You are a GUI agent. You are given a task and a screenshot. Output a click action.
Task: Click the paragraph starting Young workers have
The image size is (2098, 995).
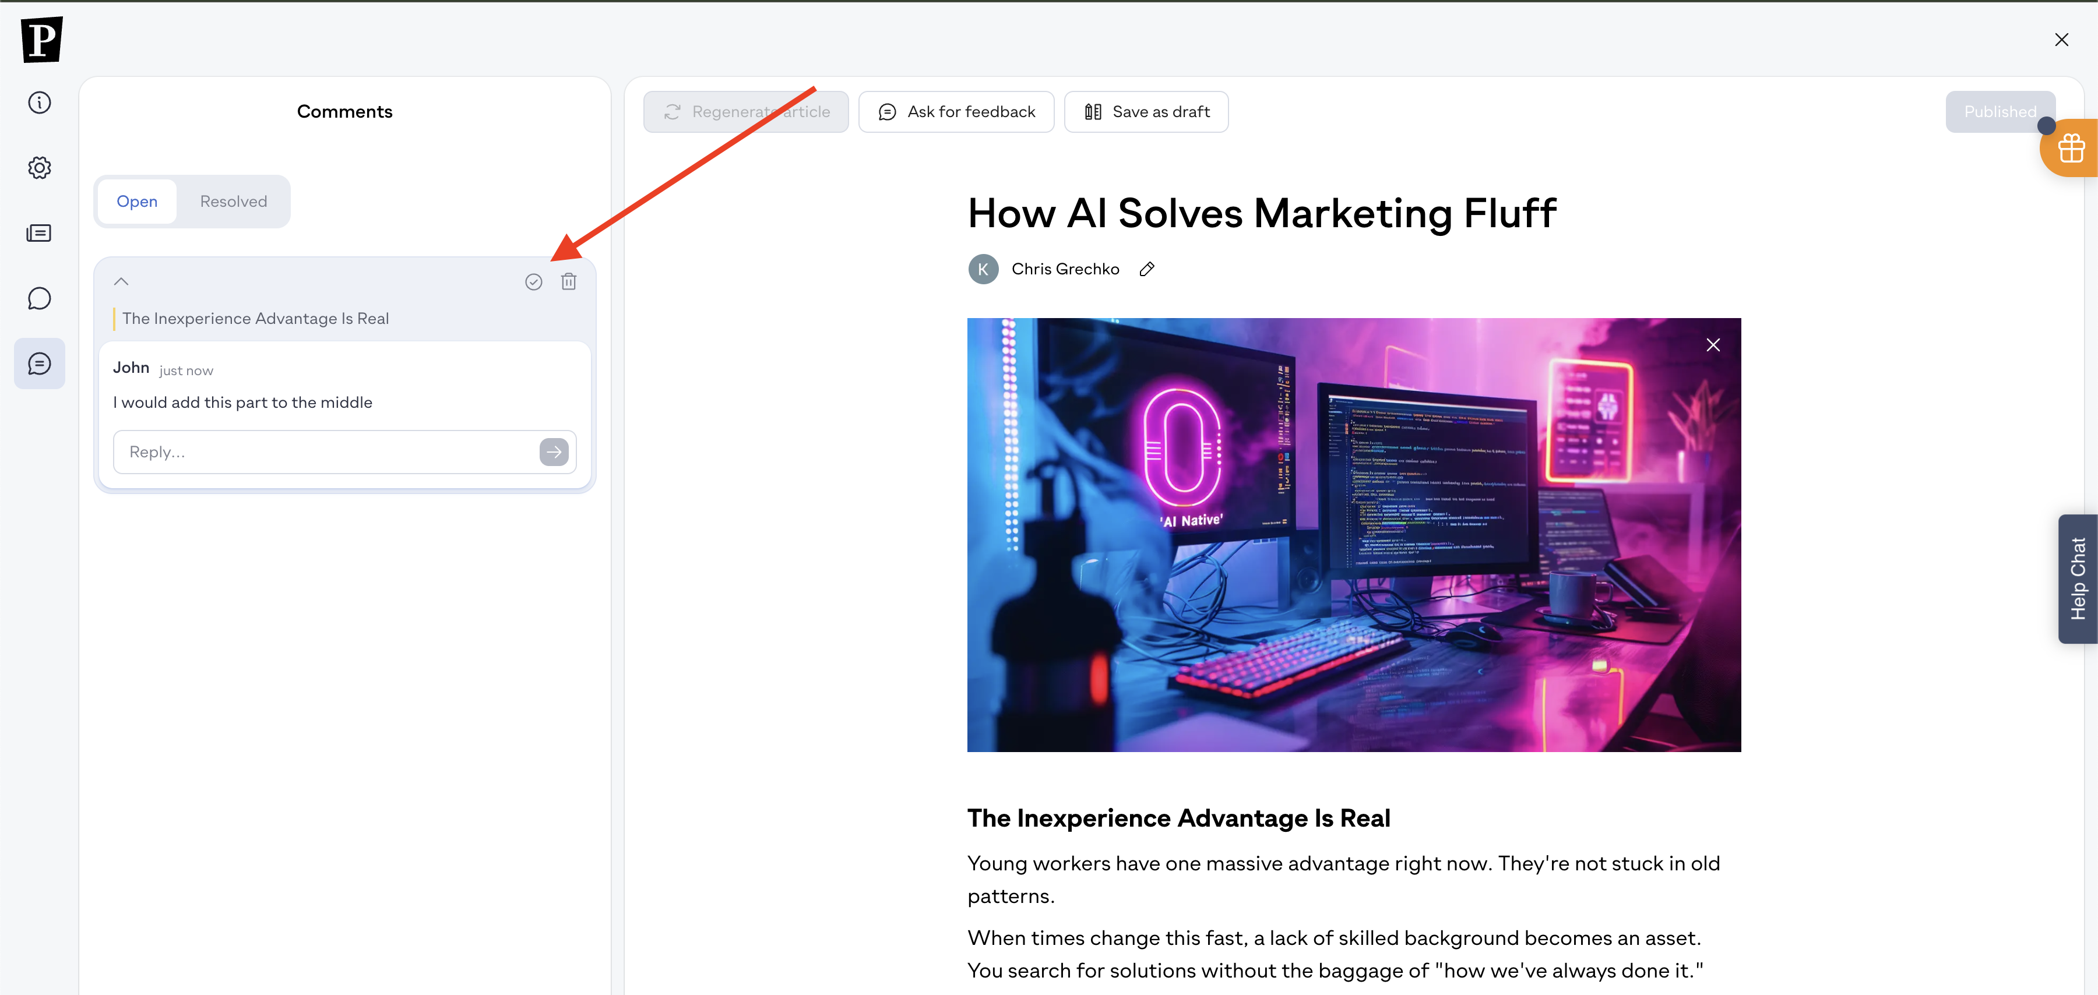[1343, 880]
